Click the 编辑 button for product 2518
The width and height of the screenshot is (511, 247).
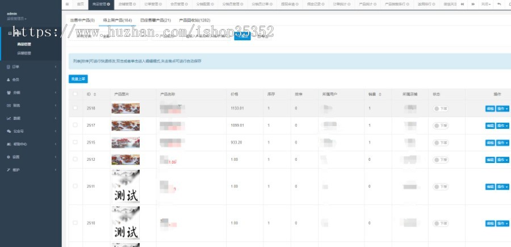tap(490, 109)
